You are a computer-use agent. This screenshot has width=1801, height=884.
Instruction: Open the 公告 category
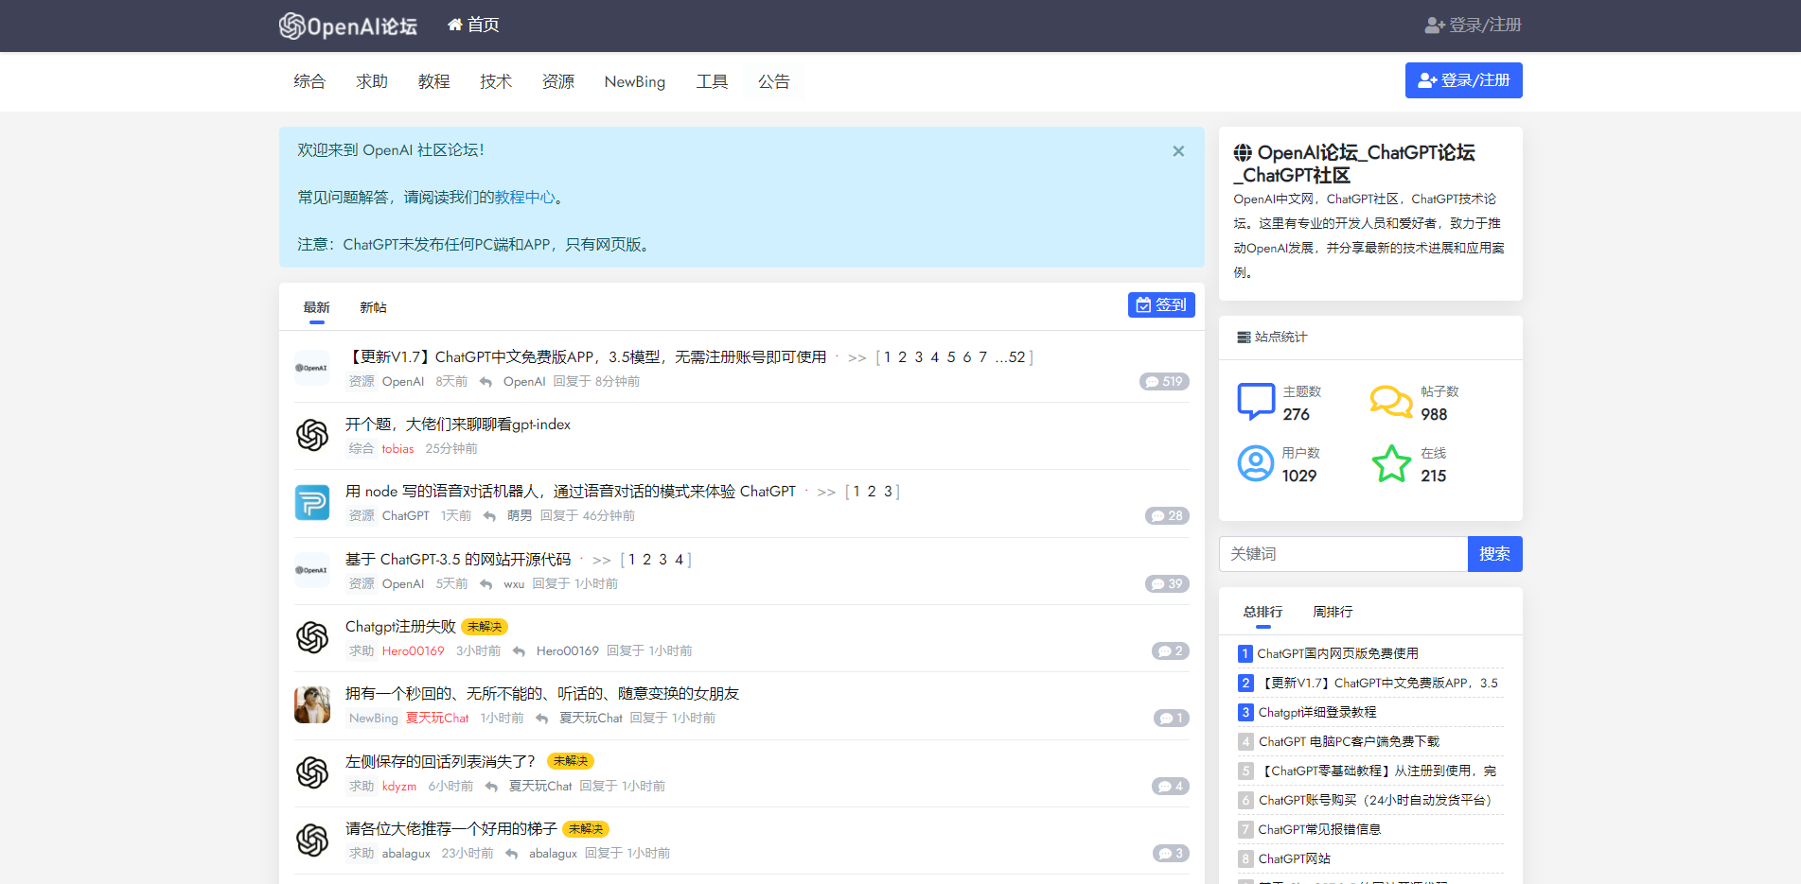coord(774,82)
